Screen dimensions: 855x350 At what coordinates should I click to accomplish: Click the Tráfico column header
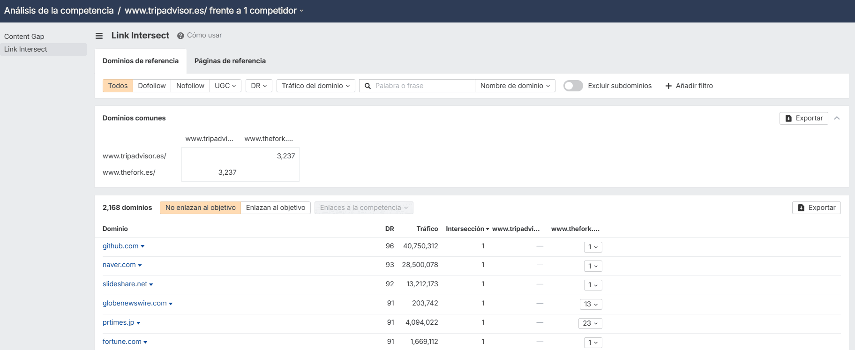click(x=427, y=229)
